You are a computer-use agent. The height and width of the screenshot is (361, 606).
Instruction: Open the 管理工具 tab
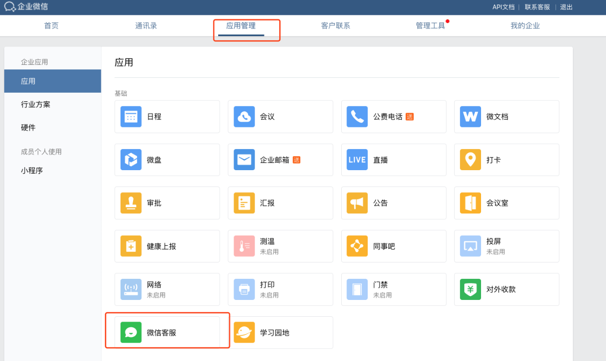click(430, 26)
